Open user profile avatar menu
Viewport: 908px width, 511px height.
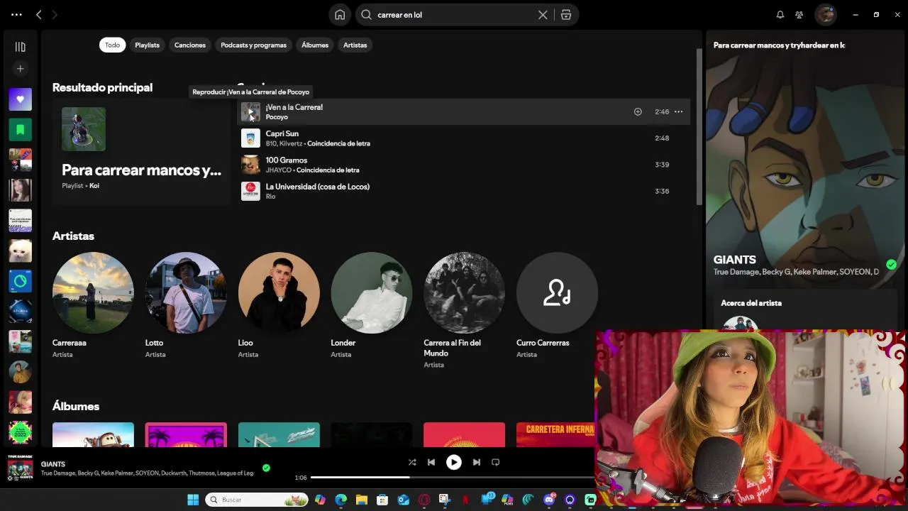point(825,14)
